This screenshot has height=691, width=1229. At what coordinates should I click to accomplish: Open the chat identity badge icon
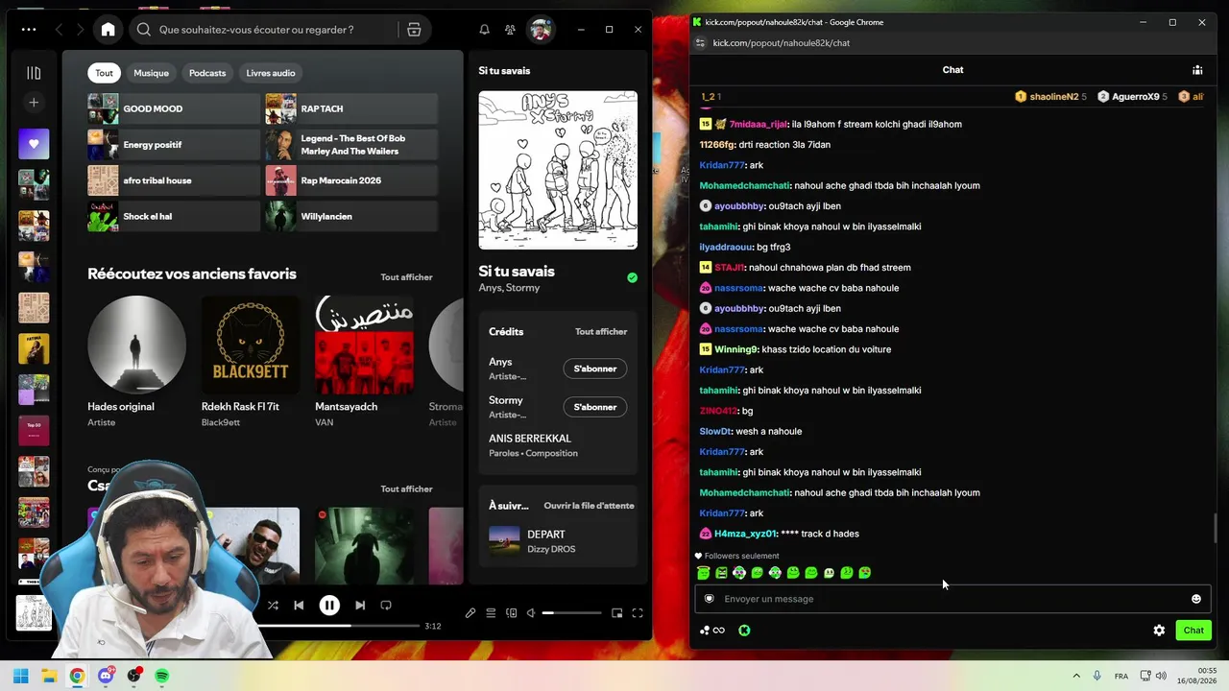tap(710, 599)
